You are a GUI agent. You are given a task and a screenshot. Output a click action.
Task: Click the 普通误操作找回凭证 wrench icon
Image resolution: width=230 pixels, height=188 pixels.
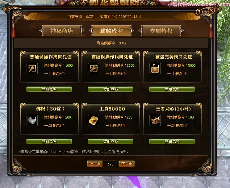click(32, 69)
